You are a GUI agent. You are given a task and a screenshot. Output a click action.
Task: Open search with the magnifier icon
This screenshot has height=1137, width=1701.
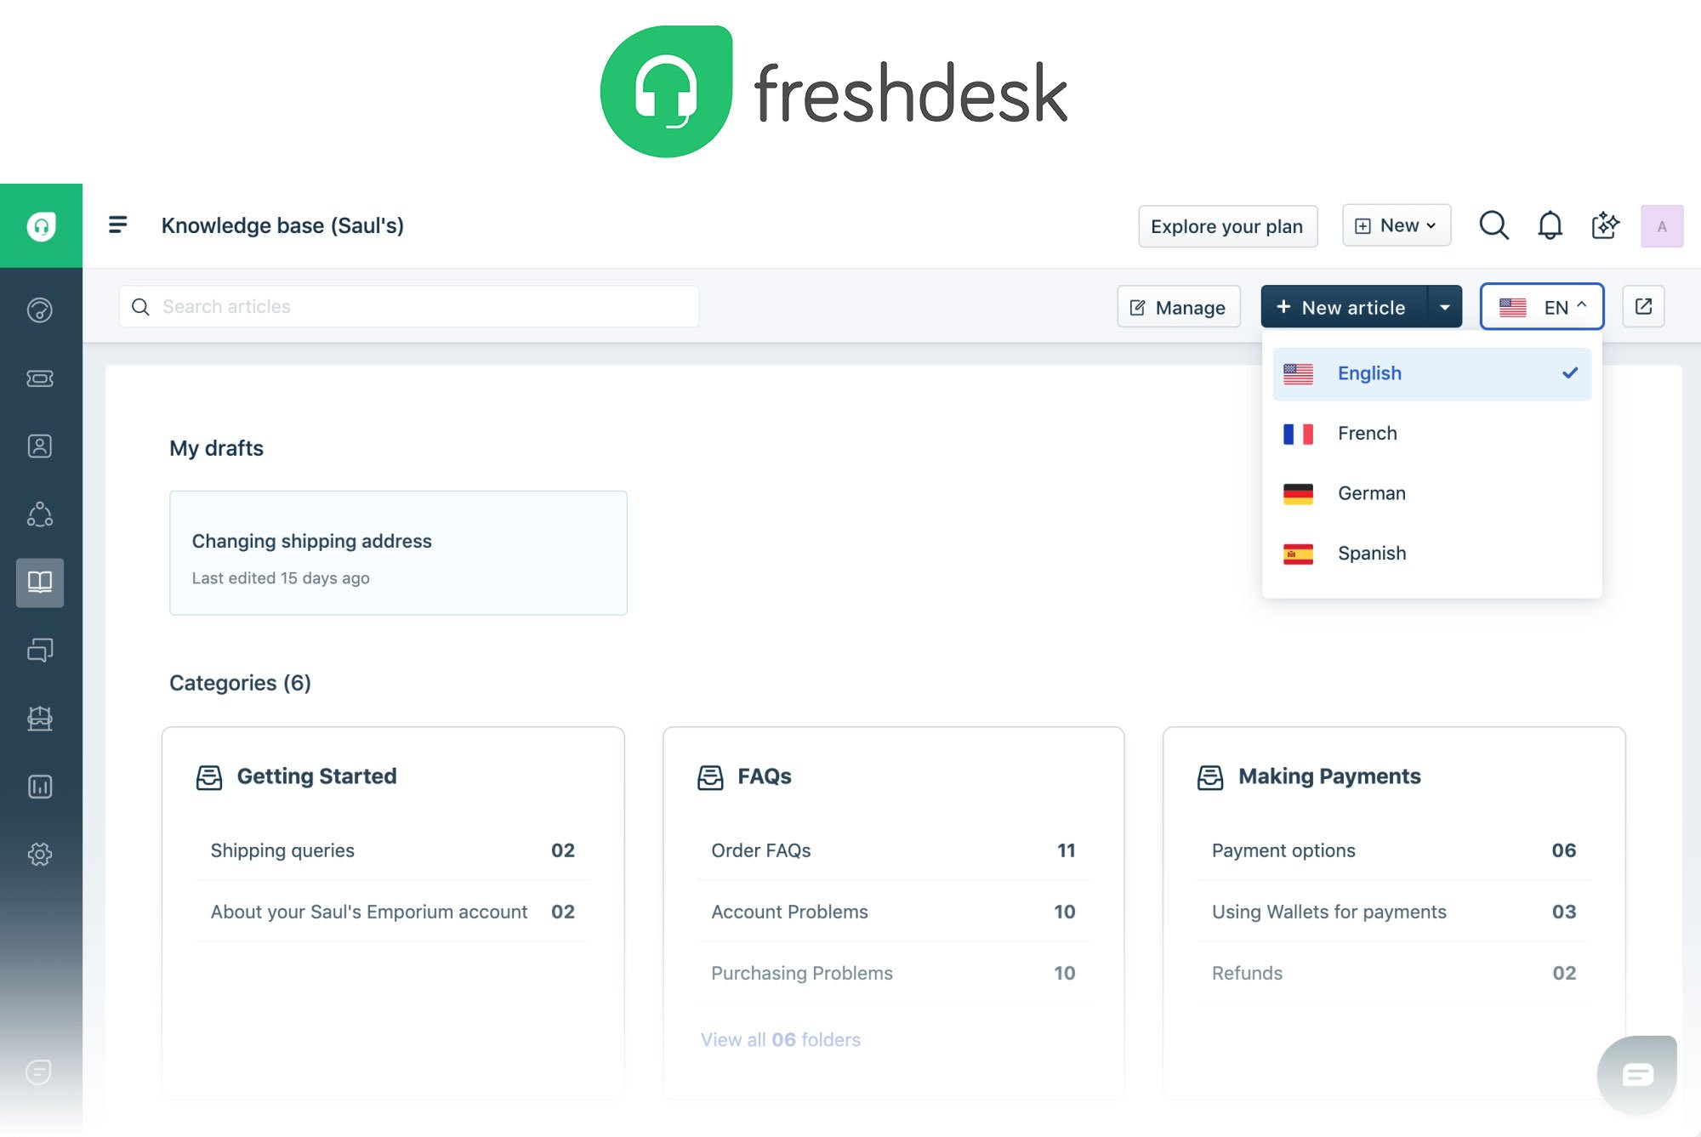[x=1493, y=225]
